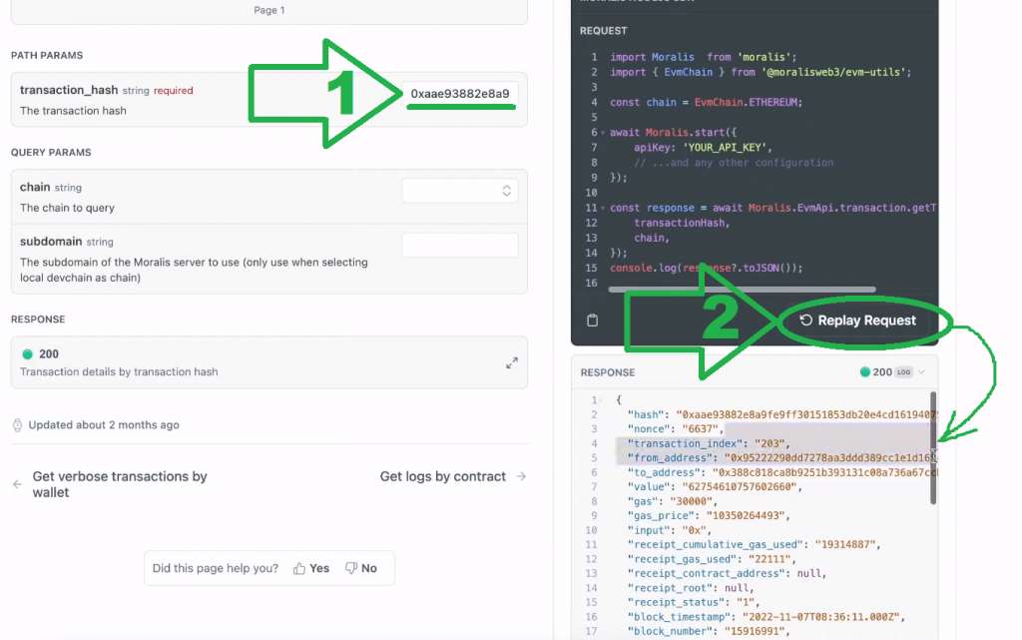Click the horizontal scrollbar in code panel
1022x640 pixels.
click(742, 290)
